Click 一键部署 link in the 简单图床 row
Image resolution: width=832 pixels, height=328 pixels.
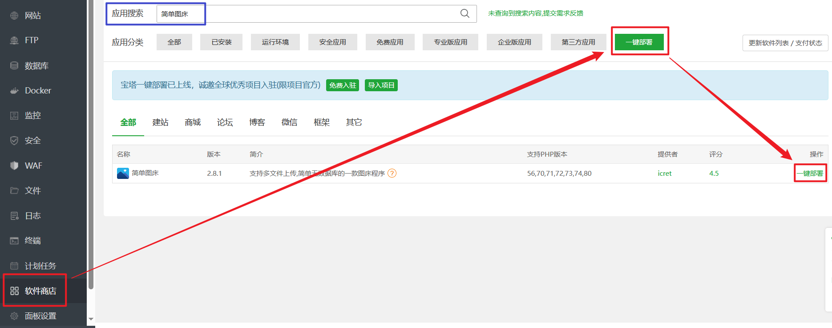[810, 174]
